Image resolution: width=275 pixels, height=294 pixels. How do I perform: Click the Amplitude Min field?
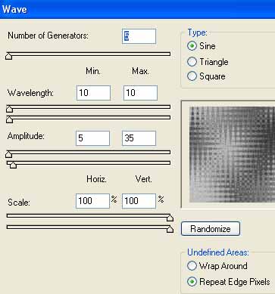(92, 138)
